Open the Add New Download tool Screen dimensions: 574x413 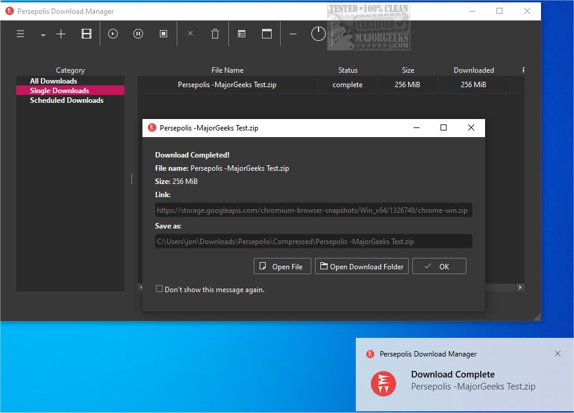point(60,34)
